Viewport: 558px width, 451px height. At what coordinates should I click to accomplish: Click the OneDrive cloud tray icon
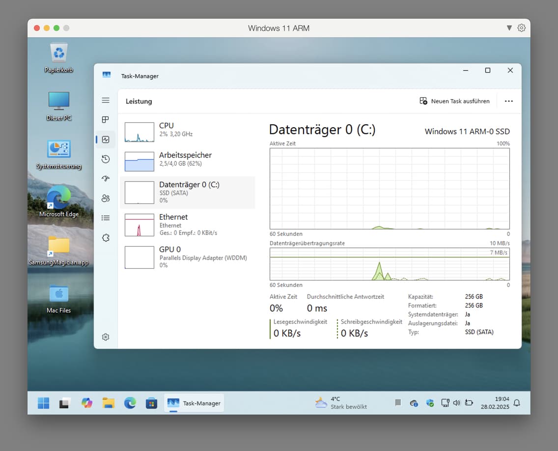[414, 403]
